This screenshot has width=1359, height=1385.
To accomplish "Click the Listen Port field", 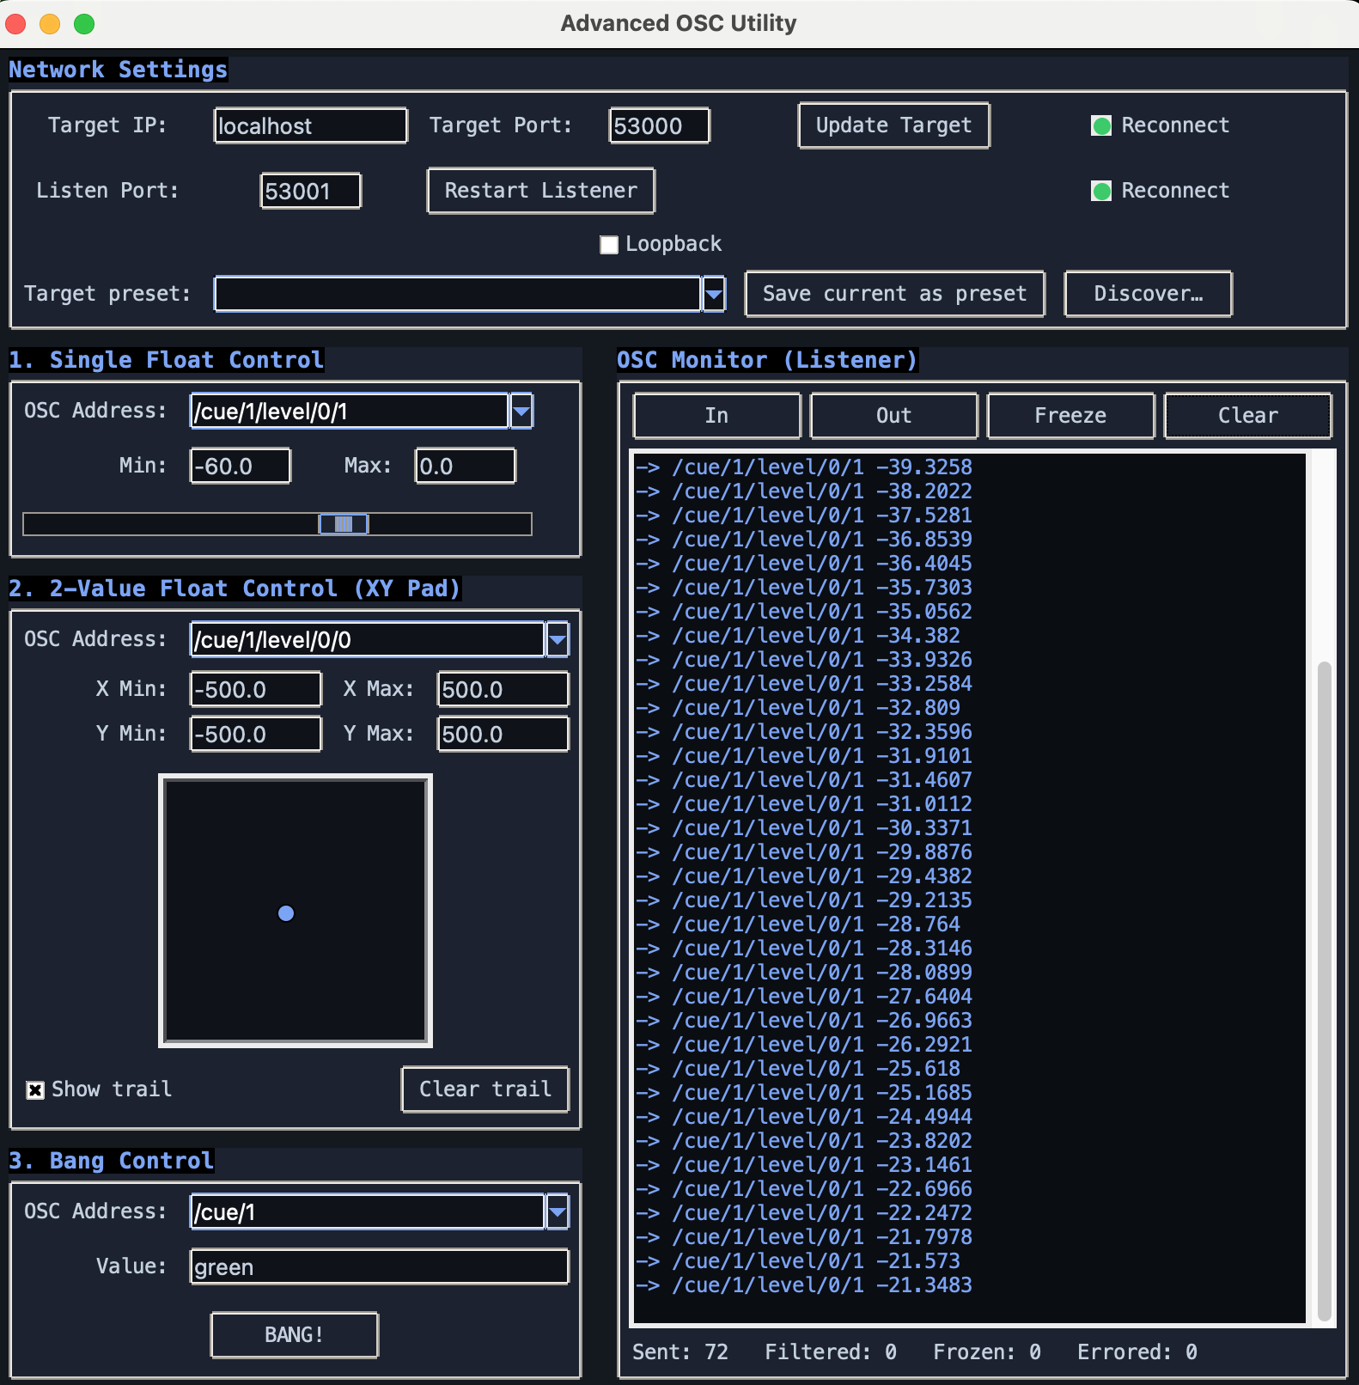I will 311,191.
